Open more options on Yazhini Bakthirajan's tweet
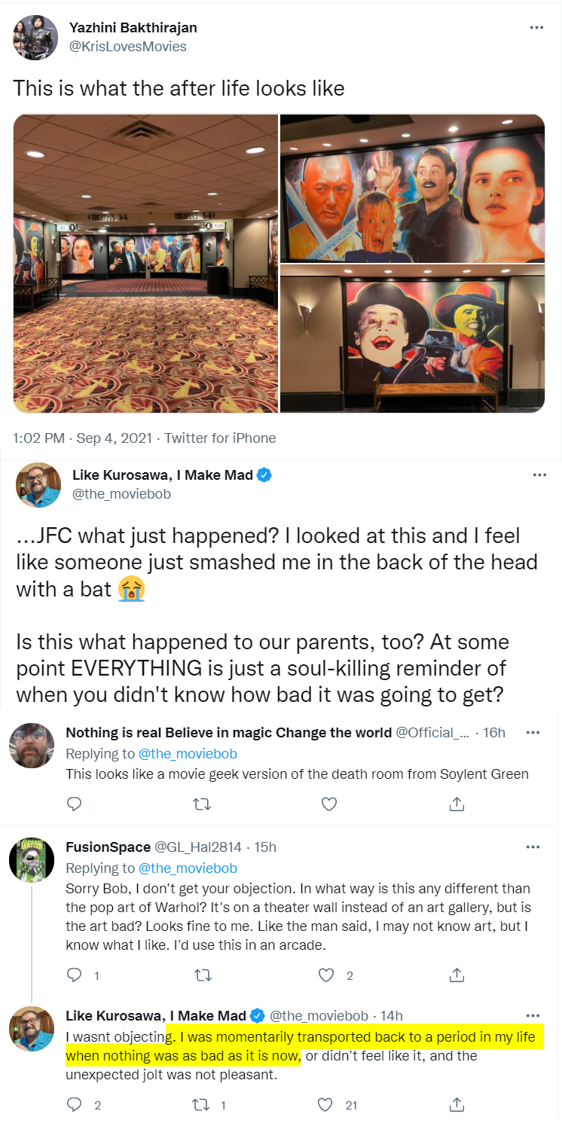The height and width of the screenshot is (1126, 562). click(536, 27)
